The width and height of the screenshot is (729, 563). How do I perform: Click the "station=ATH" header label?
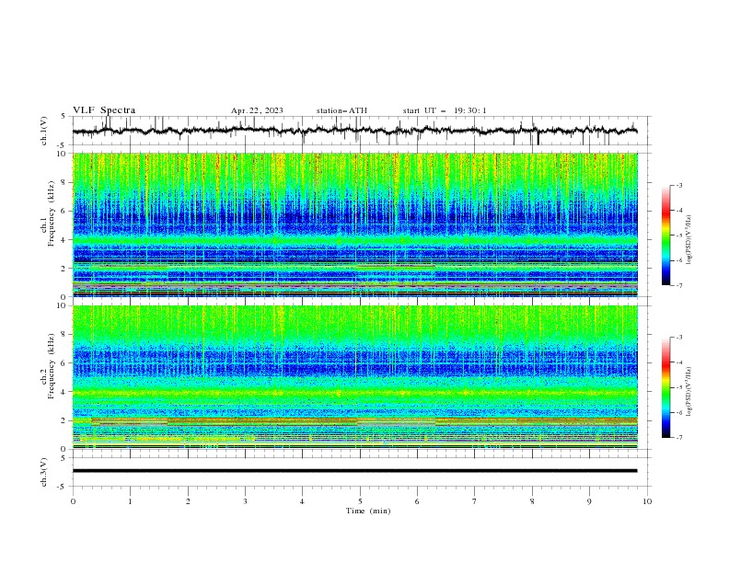click(x=341, y=110)
